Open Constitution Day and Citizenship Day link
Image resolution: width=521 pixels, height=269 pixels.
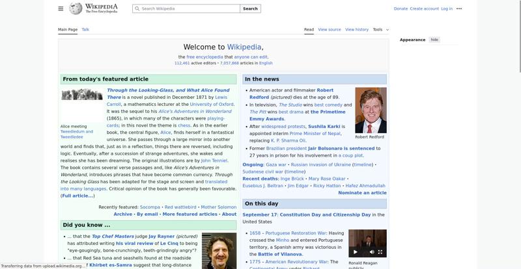325,214
